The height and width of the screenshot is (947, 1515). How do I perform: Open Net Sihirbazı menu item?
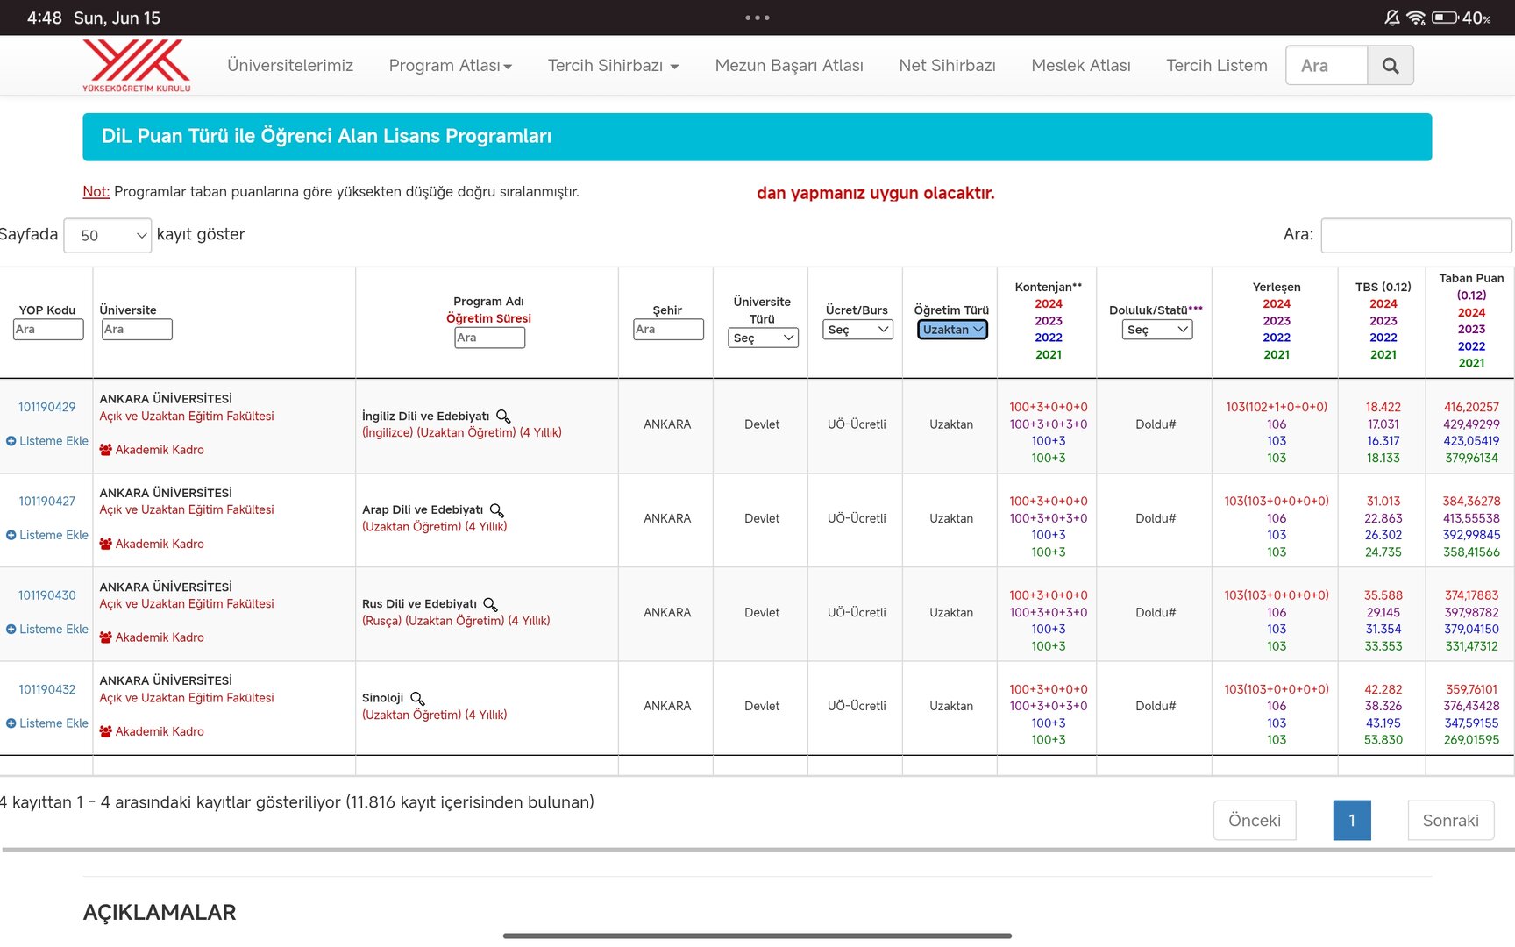(x=947, y=65)
